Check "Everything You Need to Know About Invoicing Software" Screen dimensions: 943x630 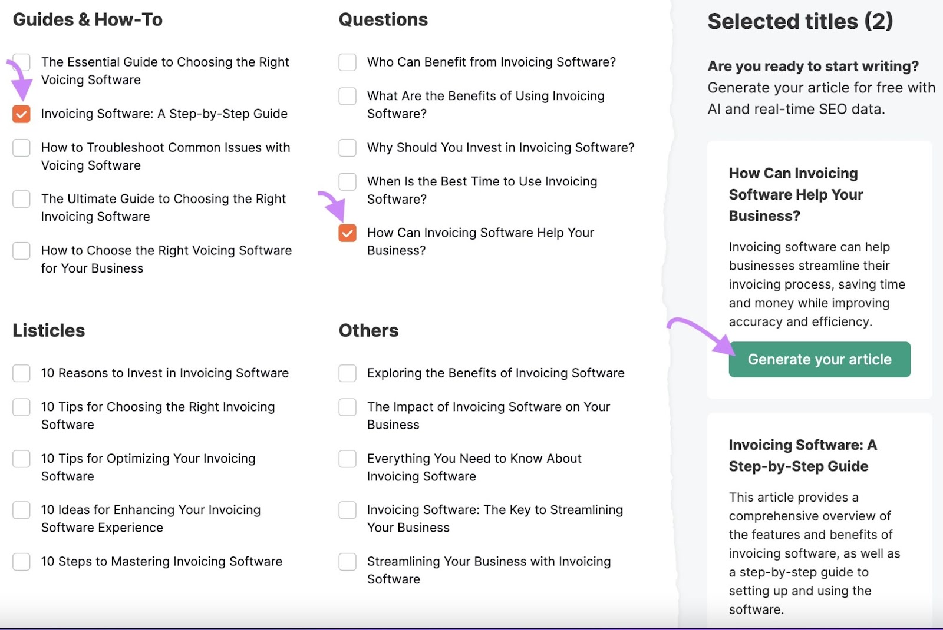pyautogui.click(x=347, y=458)
